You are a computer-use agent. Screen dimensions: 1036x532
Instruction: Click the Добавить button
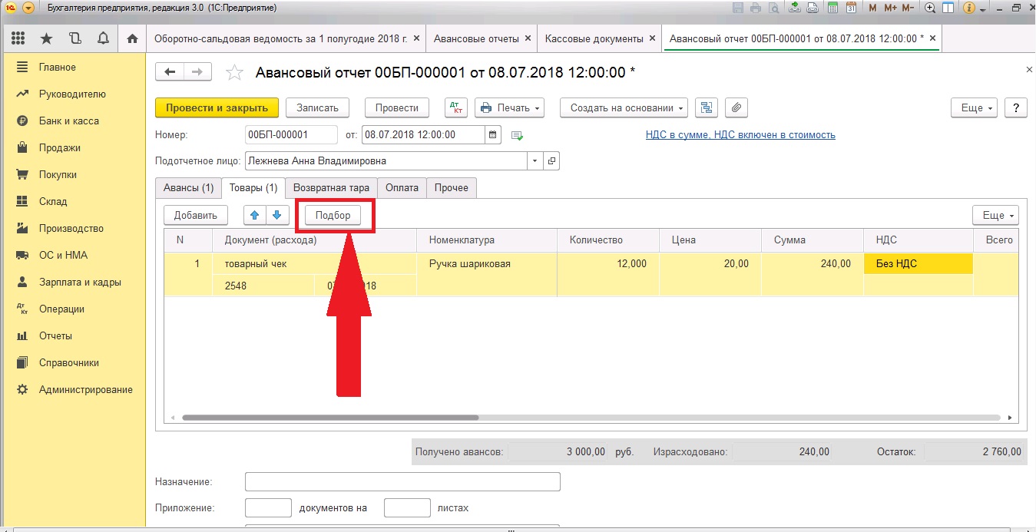196,215
